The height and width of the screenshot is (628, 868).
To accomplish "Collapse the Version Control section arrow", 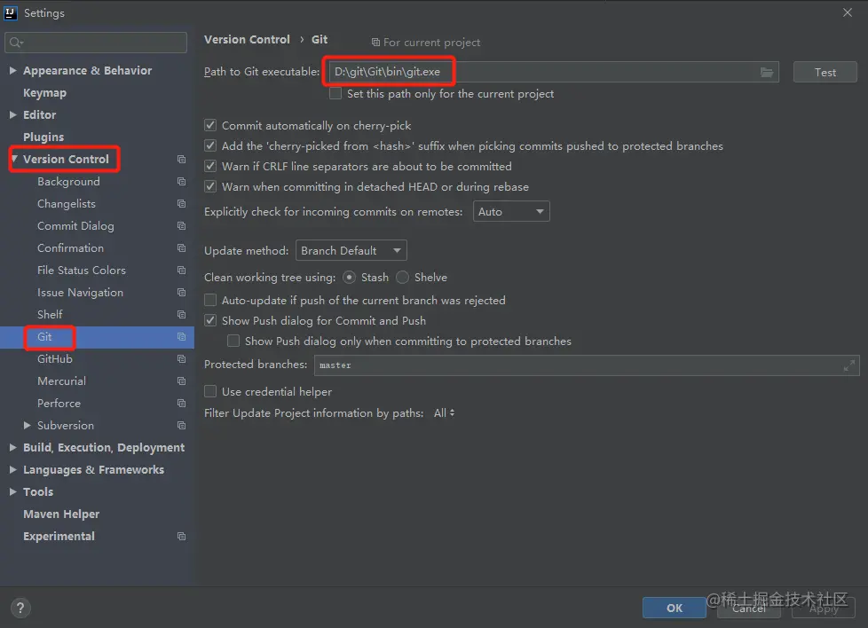I will coord(14,159).
